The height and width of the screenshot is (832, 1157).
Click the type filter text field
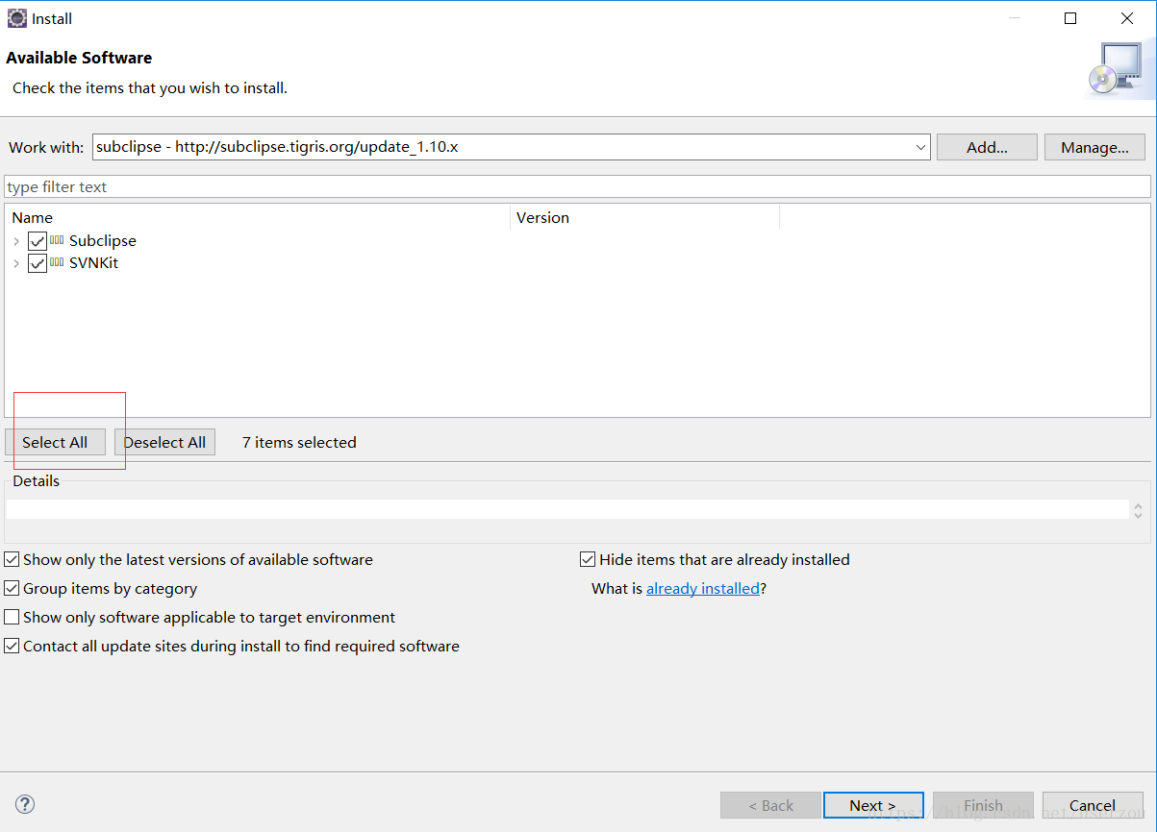(x=577, y=186)
